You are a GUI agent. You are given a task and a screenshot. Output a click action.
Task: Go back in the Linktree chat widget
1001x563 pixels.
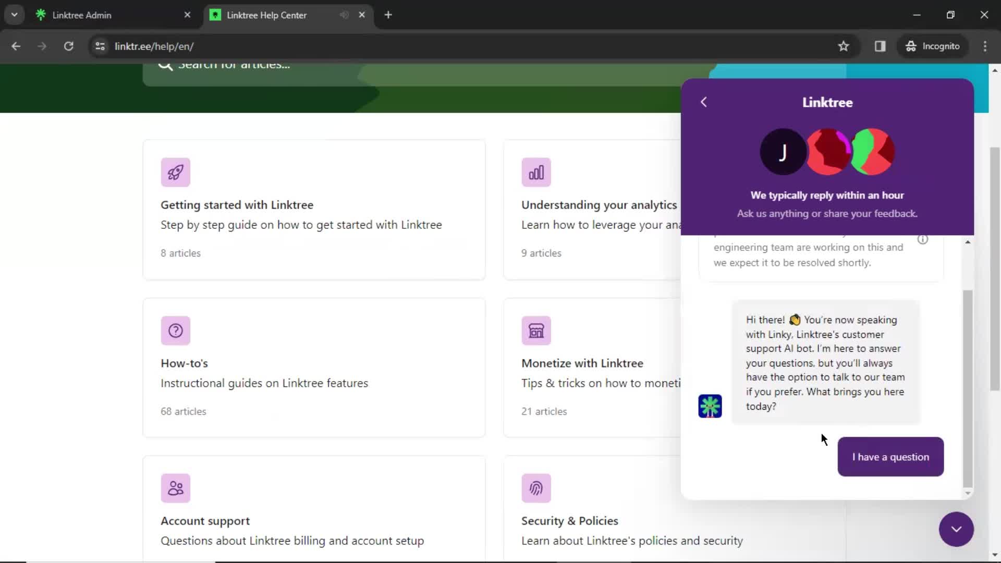click(x=703, y=102)
